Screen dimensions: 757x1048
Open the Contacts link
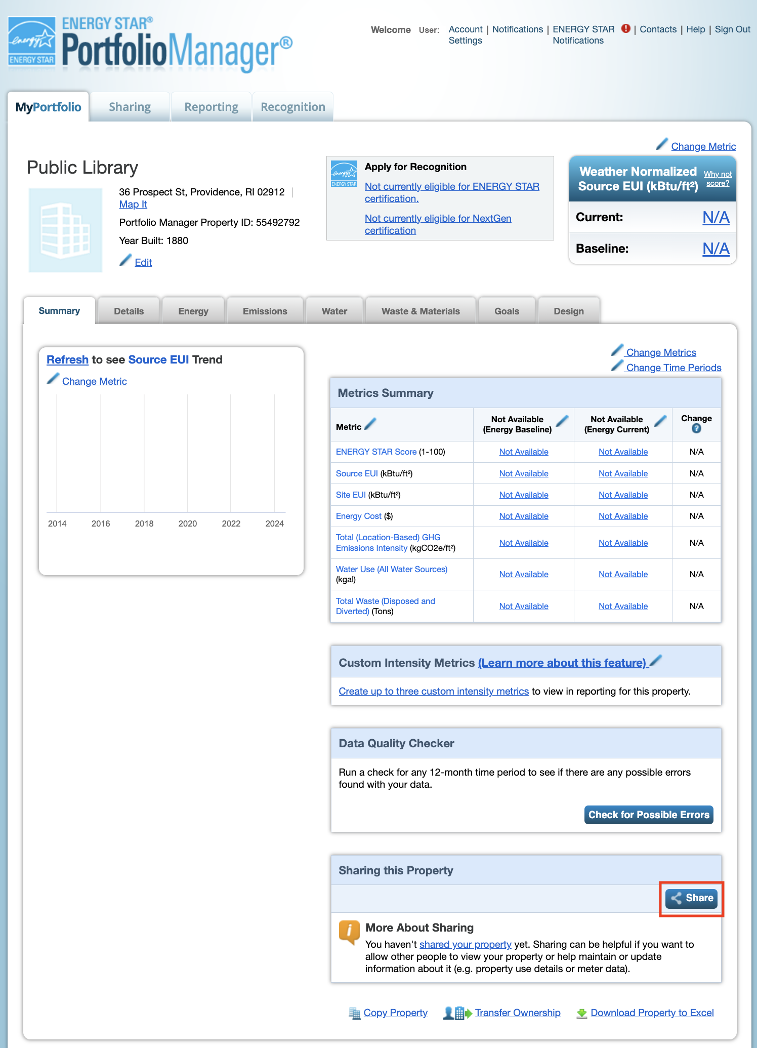point(658,29)
